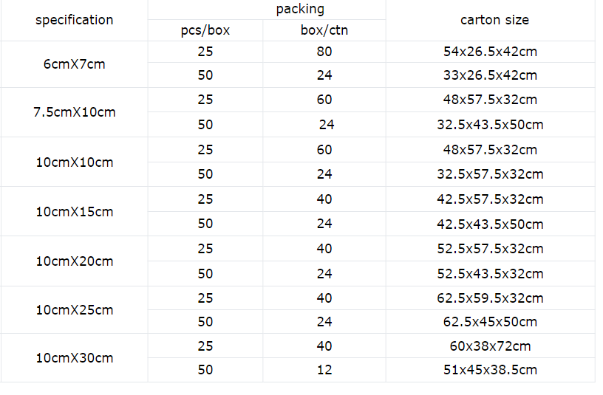The height and width of the screenshot is (395, 603).
Task: Click the specification column header
Action: click(75, 20)
